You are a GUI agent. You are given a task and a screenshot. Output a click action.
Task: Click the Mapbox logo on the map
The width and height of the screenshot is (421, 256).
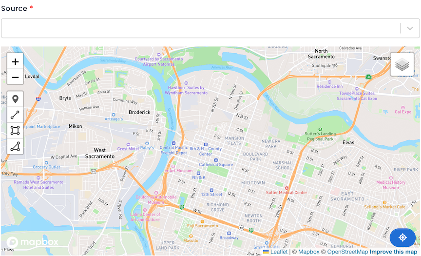[x=32, y=242]
